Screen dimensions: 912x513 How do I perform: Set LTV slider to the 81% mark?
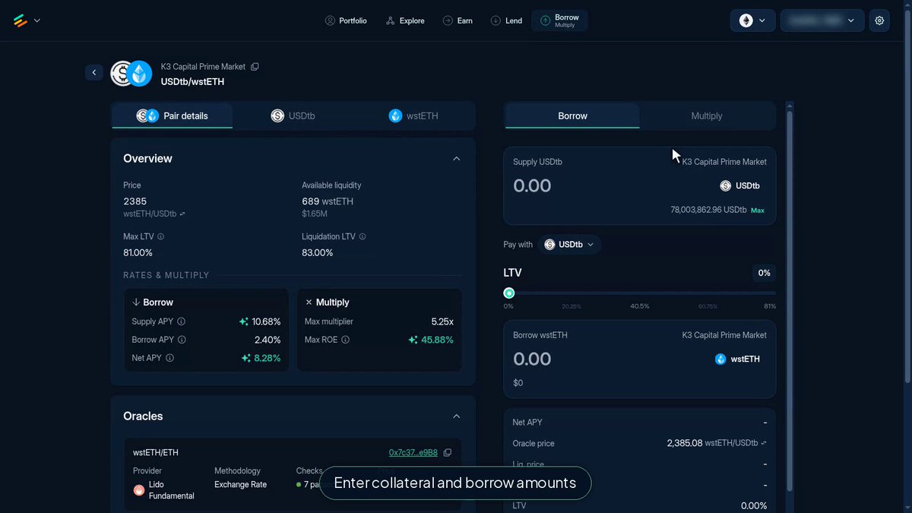coord(774,293)
